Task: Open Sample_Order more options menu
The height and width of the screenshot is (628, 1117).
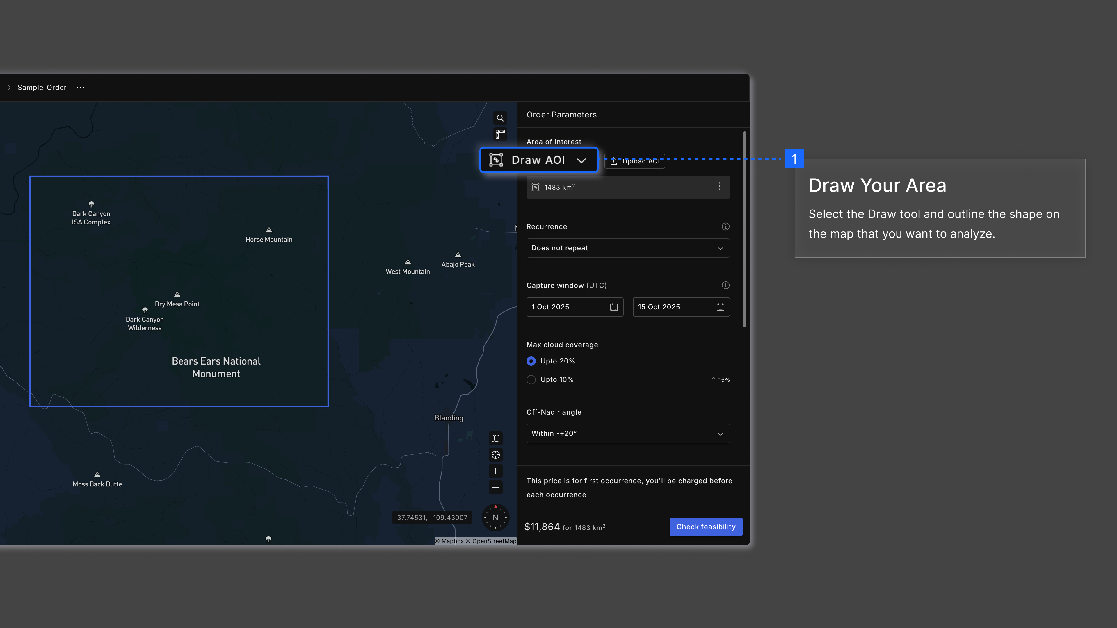Action: pos(80,88)
